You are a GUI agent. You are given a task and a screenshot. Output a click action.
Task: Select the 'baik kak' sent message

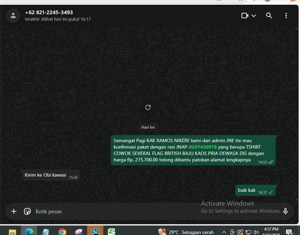click(x=256, y=191)
